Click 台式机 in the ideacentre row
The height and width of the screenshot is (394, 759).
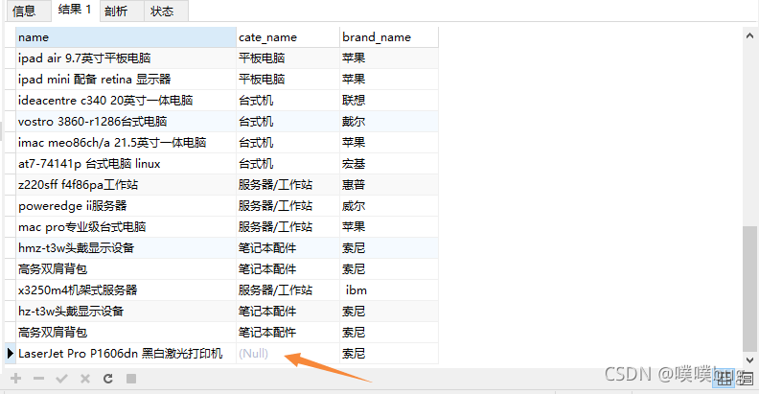pyautogui.click(x=288, y=101)
